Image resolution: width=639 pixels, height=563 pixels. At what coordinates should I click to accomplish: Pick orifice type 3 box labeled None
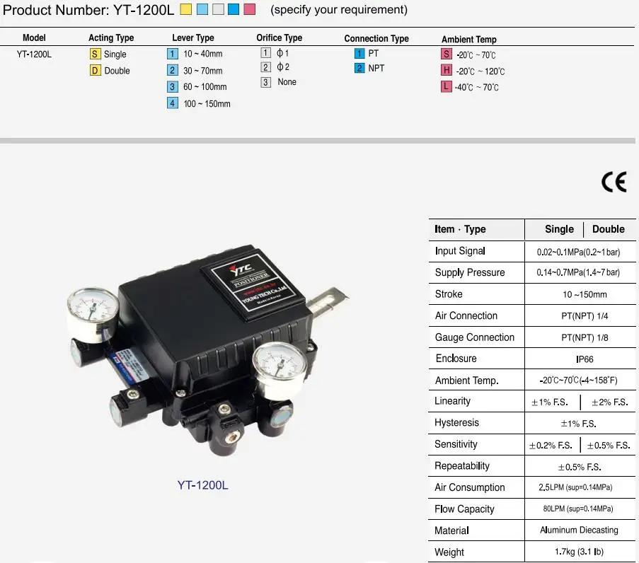(x=266, y=82)
